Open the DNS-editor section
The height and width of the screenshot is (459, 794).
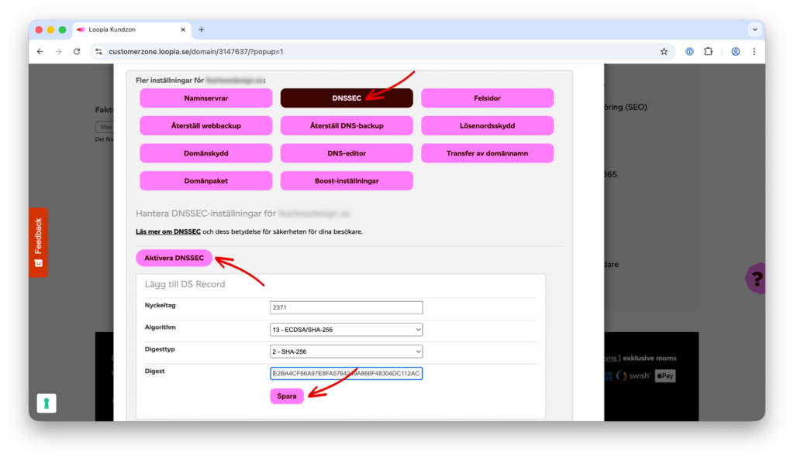347,153
